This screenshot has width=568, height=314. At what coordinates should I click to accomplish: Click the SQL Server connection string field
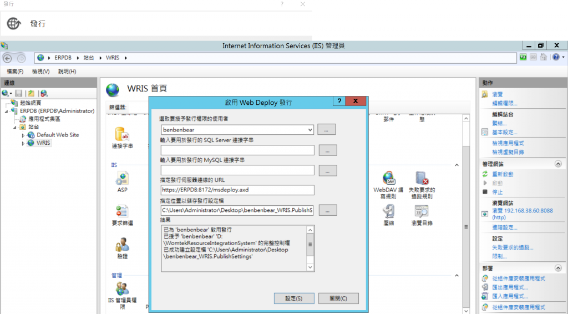click(x=237, y=150)
